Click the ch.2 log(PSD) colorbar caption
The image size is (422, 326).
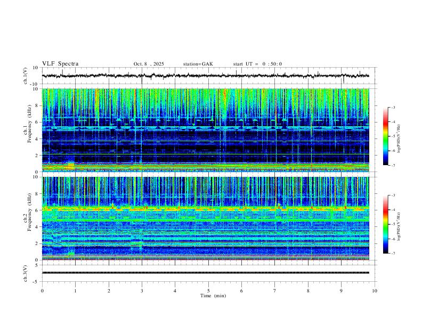(x=399, y=227)
